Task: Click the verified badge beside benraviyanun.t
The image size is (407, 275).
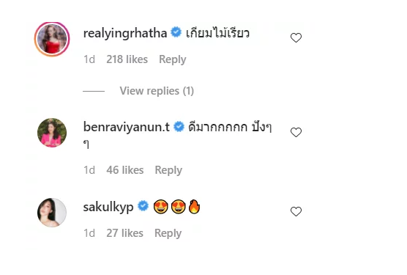Action: (179, 127)
